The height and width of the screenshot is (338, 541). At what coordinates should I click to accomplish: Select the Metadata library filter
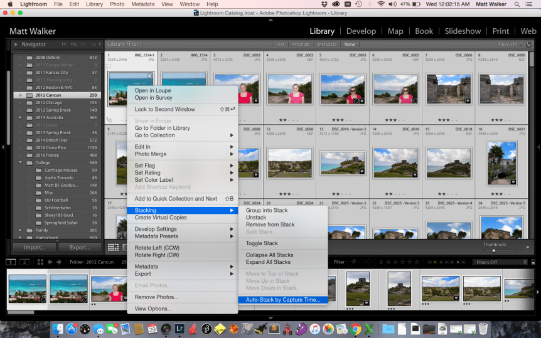coord(327,44)
